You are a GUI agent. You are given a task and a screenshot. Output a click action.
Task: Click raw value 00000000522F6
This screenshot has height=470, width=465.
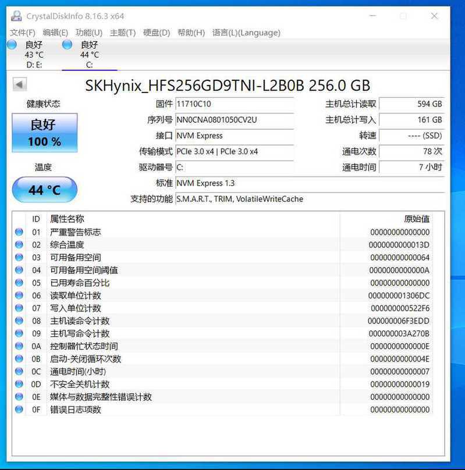(400, 308)
